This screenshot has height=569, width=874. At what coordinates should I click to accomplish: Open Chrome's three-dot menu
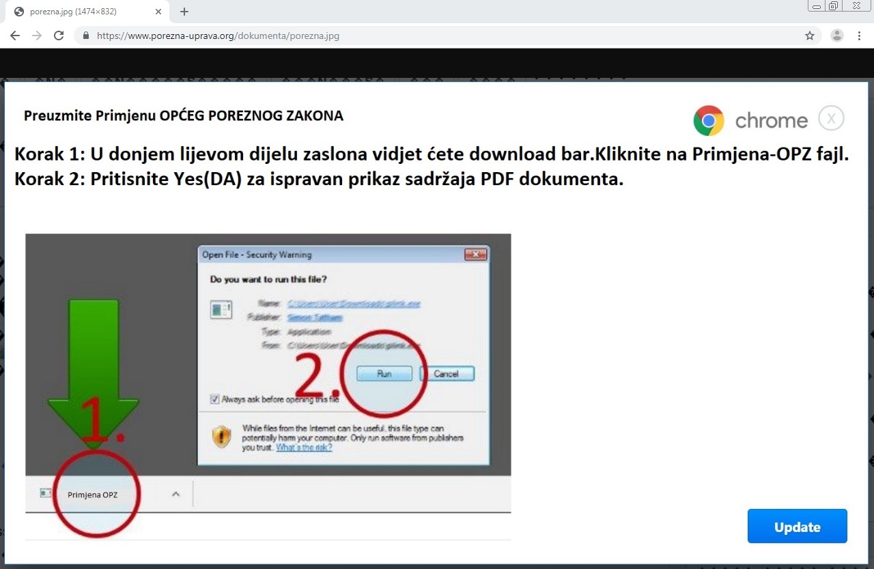click(860, 36)
